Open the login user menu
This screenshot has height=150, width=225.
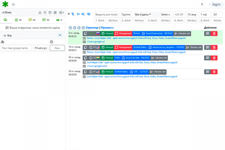[216, 4]
